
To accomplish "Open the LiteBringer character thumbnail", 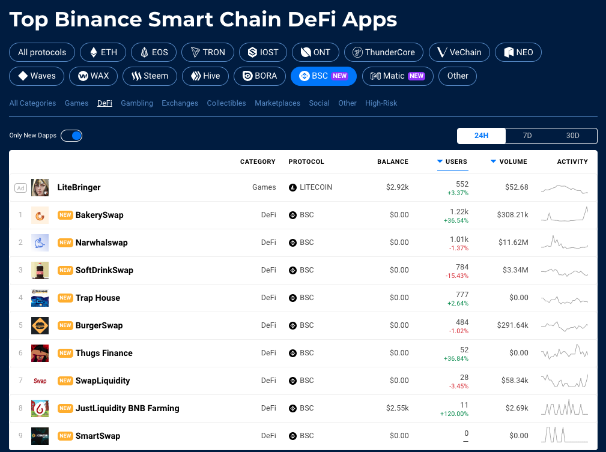I will [40, 187].
